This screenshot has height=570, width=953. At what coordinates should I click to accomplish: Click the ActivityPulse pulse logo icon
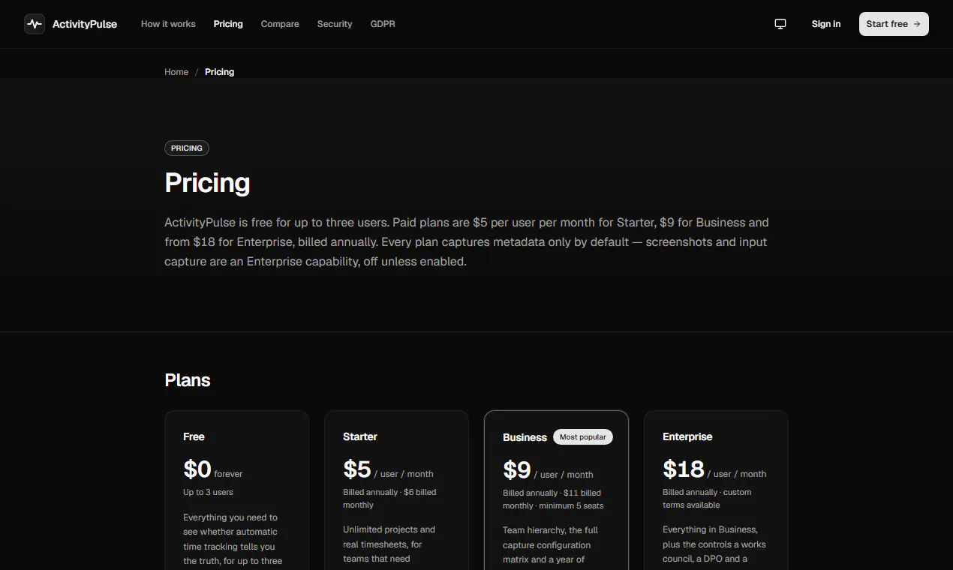coord(35,24)
